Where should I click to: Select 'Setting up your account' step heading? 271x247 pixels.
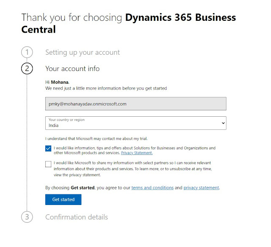click(83, 52)
